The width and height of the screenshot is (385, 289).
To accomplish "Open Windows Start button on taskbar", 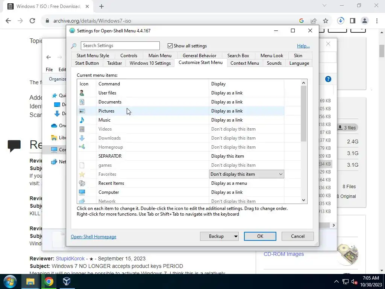I will (10, 281).
